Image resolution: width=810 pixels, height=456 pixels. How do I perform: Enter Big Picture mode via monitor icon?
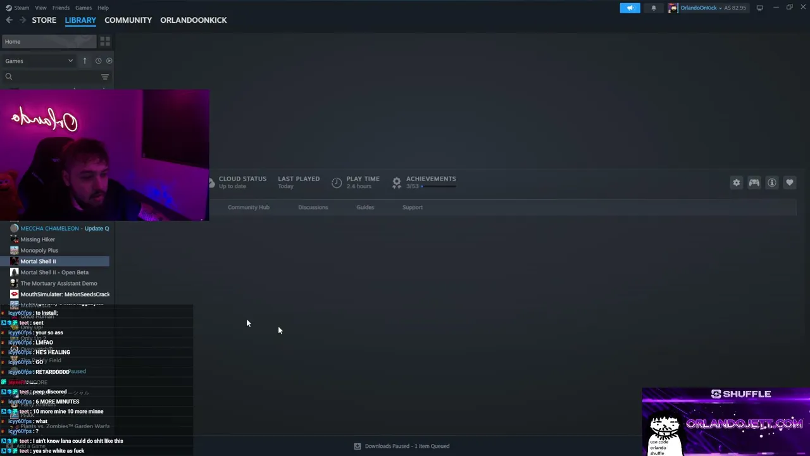[759, 8]
